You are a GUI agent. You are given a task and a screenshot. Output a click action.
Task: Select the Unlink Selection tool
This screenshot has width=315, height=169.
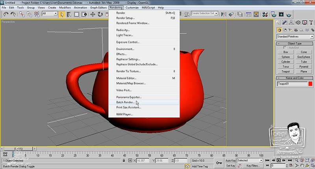coord(29,14)
